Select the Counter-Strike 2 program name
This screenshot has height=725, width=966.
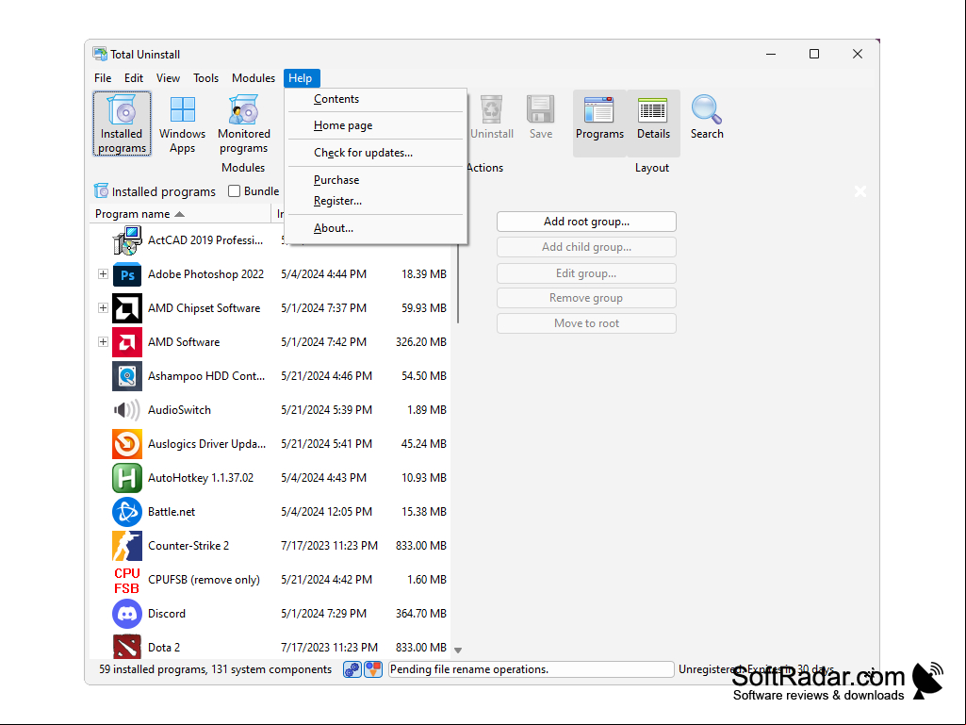point(188,546)
